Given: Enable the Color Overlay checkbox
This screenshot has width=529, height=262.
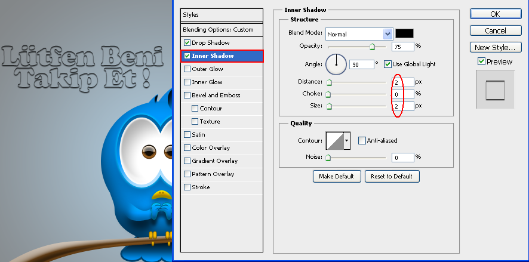Looking at the screenshot, I should 187,148.
